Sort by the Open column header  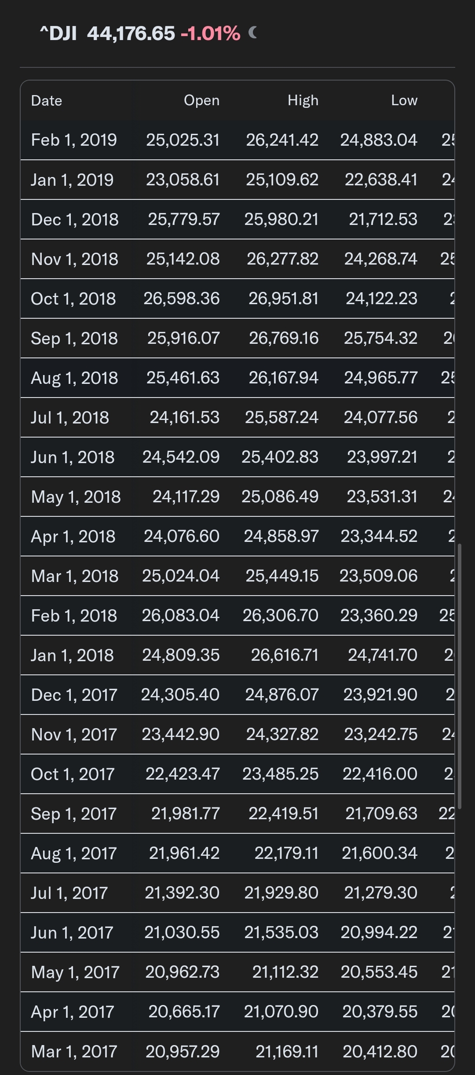click(201, 101)
